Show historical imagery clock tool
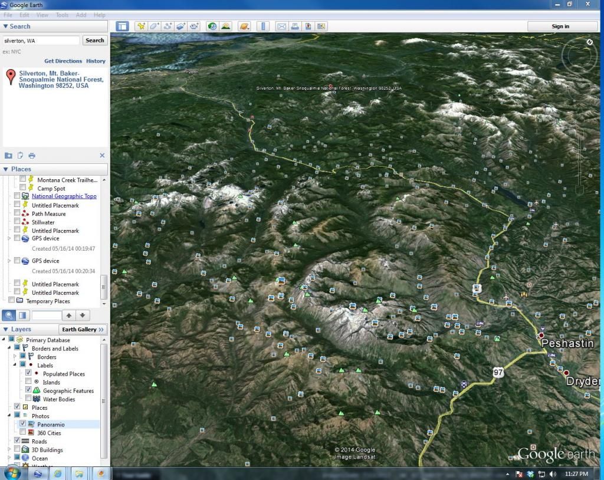604x480 pixels. (212, 26)
